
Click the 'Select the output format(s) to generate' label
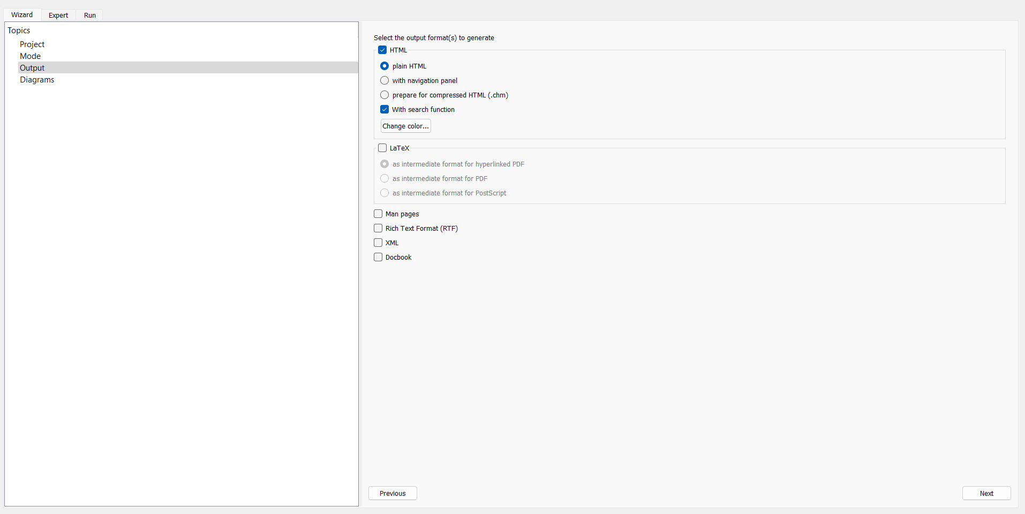[x=434, y=38]
